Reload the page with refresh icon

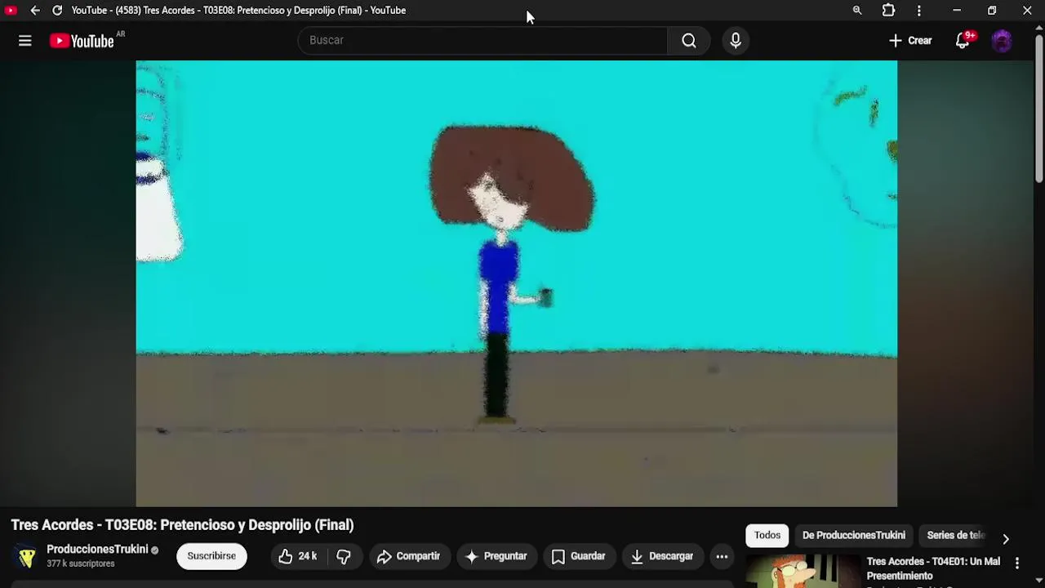(57, 11)
